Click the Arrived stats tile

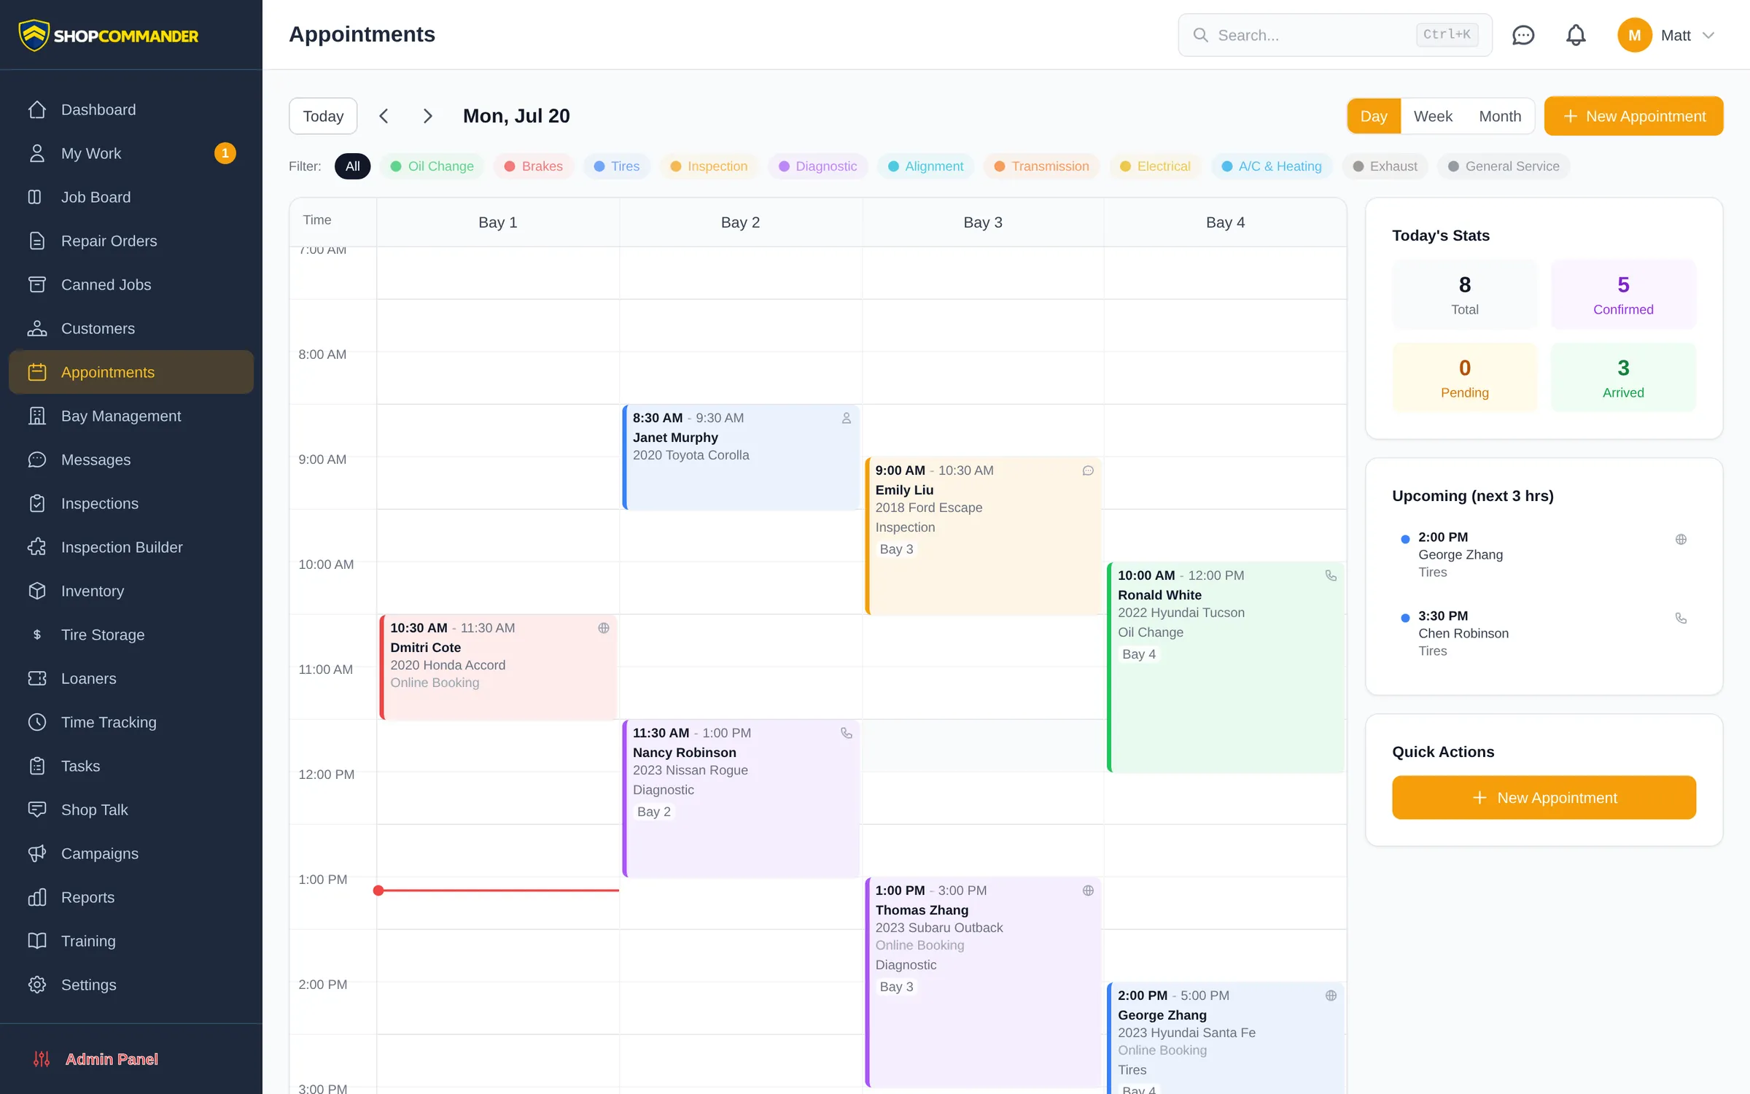click(1623, 377)
